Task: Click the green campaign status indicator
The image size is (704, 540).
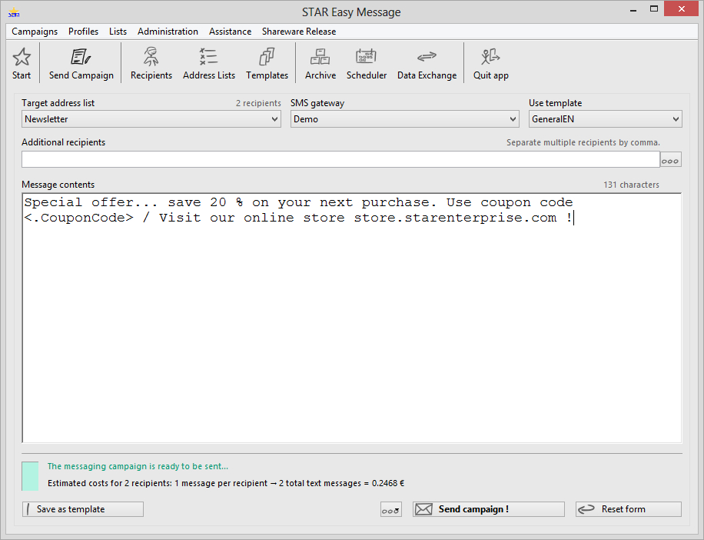Action: click(30, 476)
